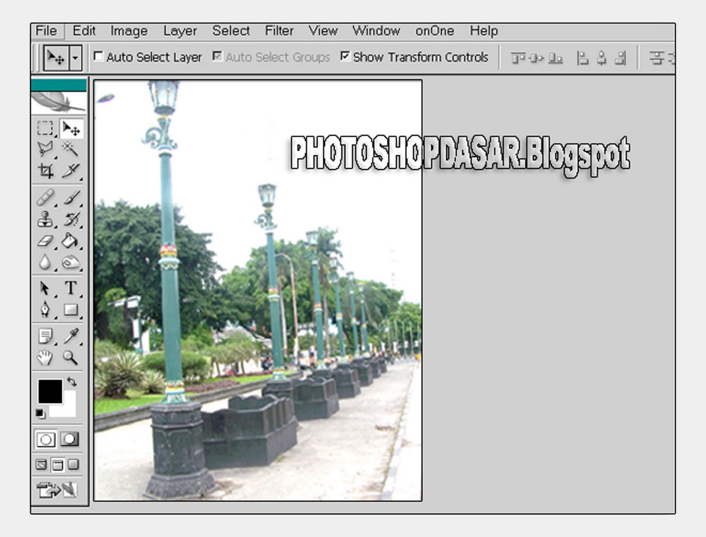This screenshot has height=537, width=706.
Task: Open the Edit menu
Action: click(x=84, y=31)
